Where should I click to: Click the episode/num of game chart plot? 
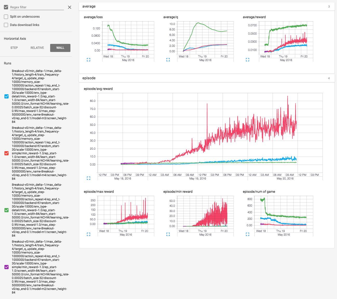point(284,212)
